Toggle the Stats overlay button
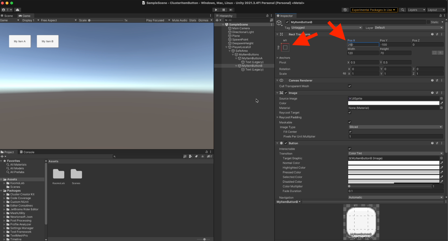 (193, 20)
